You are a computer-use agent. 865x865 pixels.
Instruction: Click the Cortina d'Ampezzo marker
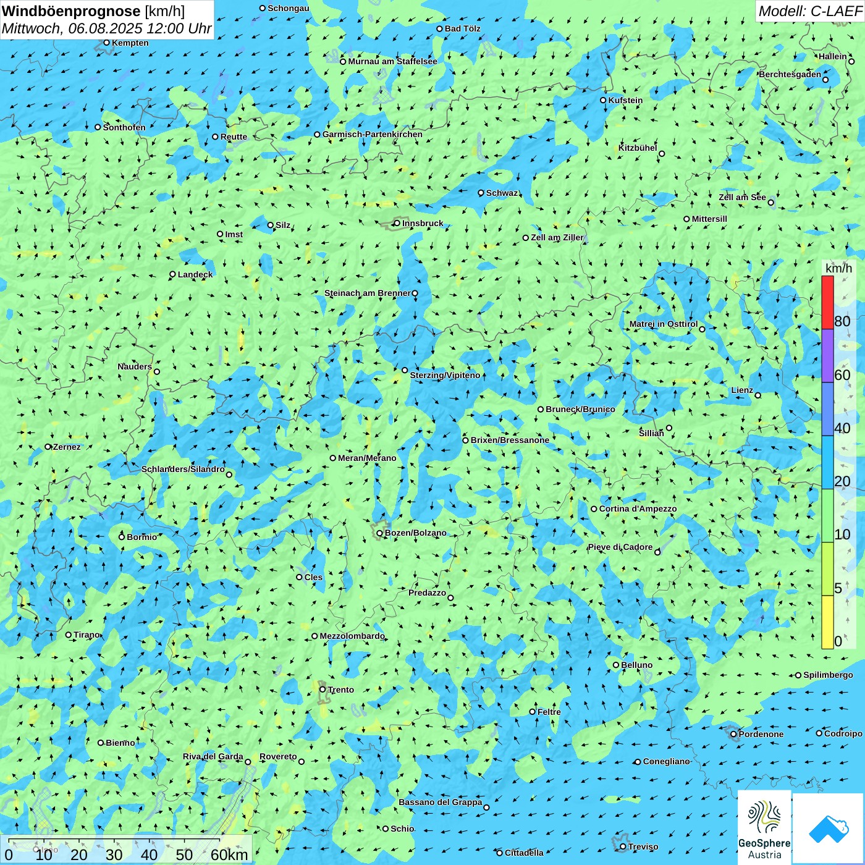(x=594, y=509)
